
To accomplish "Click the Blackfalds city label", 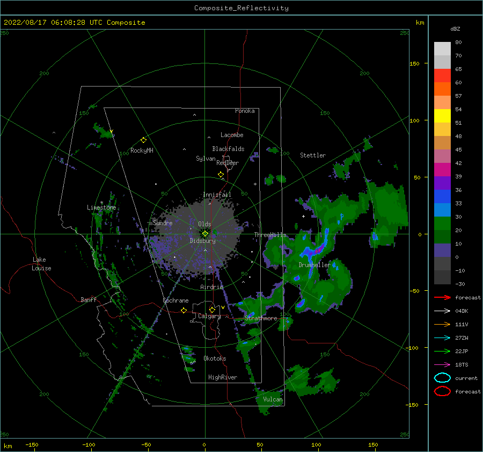I will point(228,149).
